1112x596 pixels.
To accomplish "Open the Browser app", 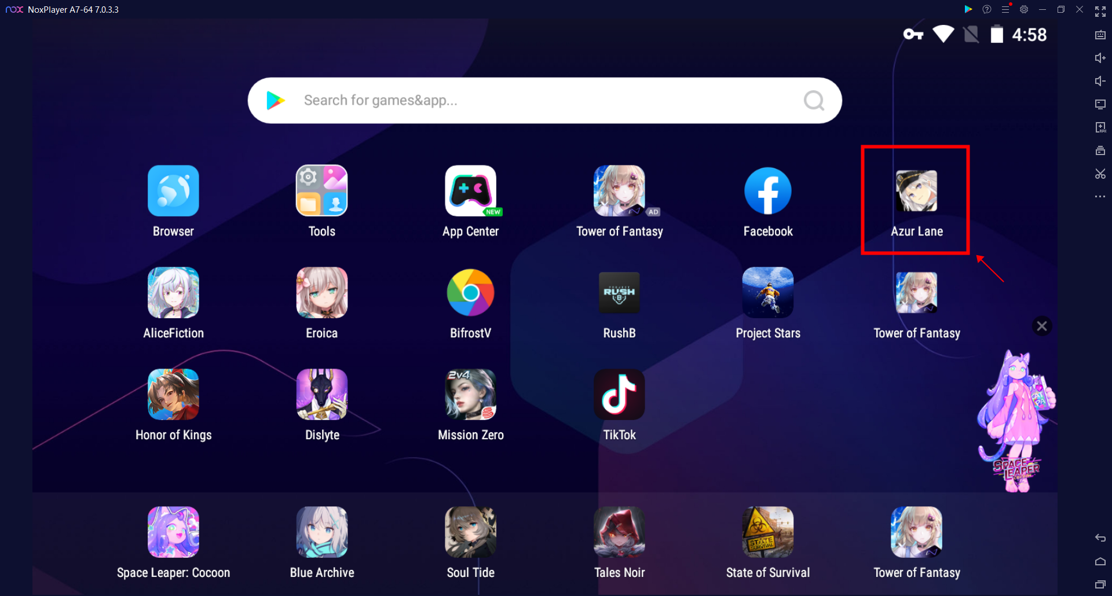I will pos(173,191).
